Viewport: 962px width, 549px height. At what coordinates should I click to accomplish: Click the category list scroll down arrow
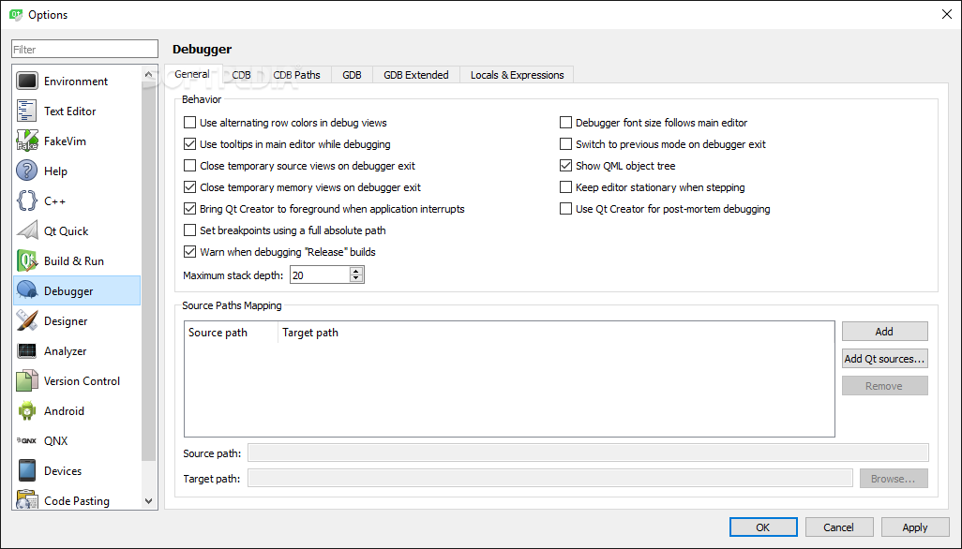coord(148,500)
